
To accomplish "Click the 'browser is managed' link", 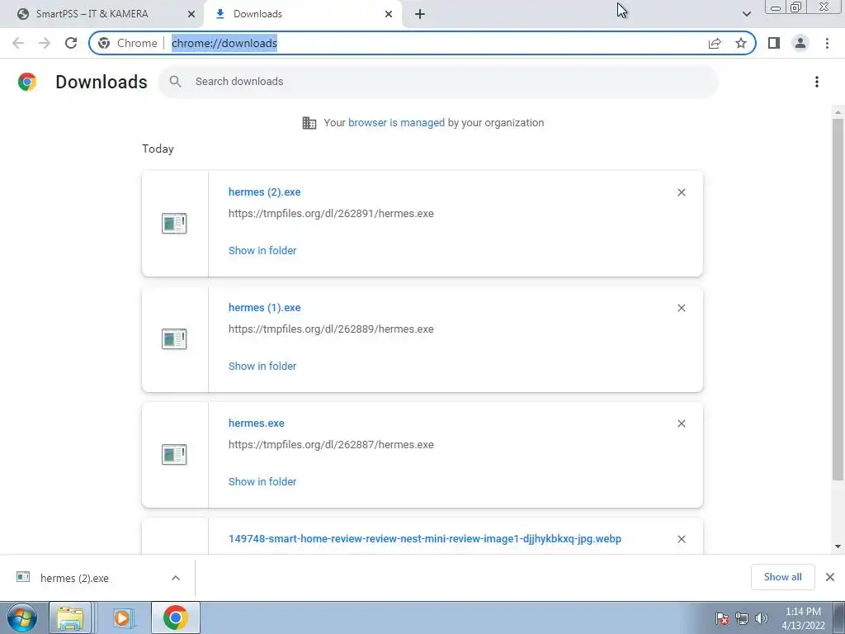I will (x=396, y=123).
